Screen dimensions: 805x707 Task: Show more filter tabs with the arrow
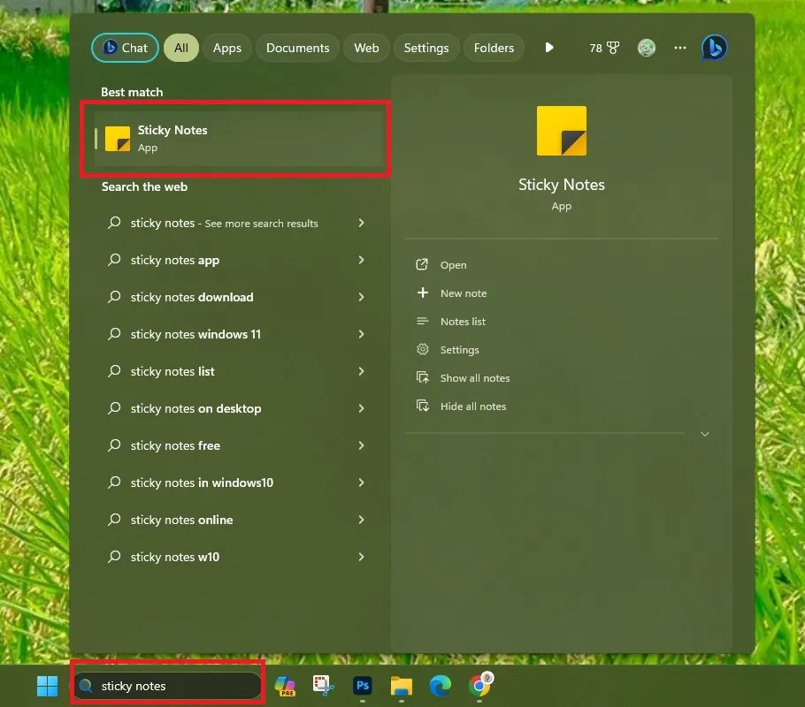pyautogui.click(x=549, y=48)
